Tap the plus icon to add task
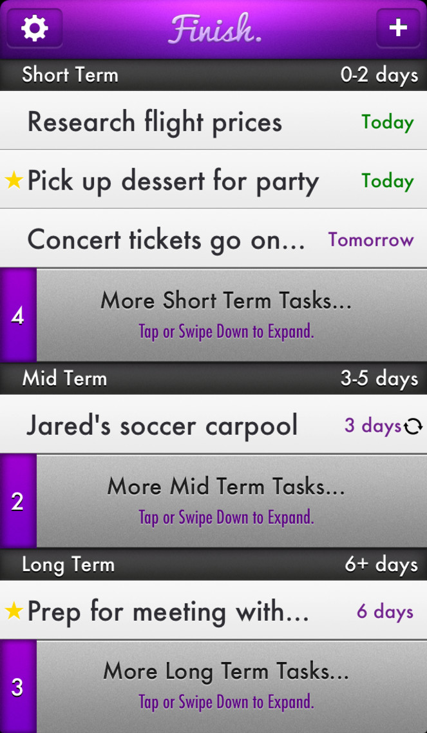Image resolution: width=427 pixels, height=733 pixels. [398, 28]
